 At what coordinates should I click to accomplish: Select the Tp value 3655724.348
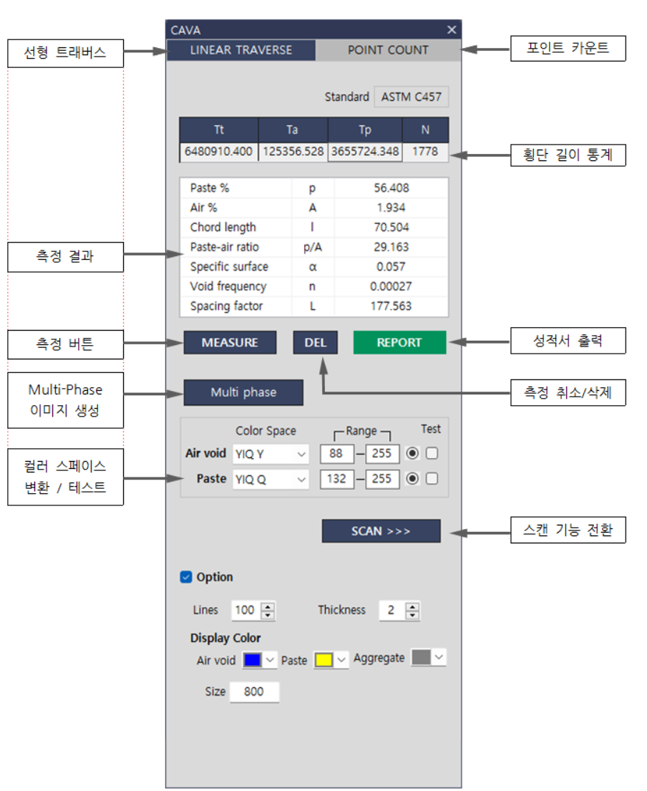tap(365, 152)
